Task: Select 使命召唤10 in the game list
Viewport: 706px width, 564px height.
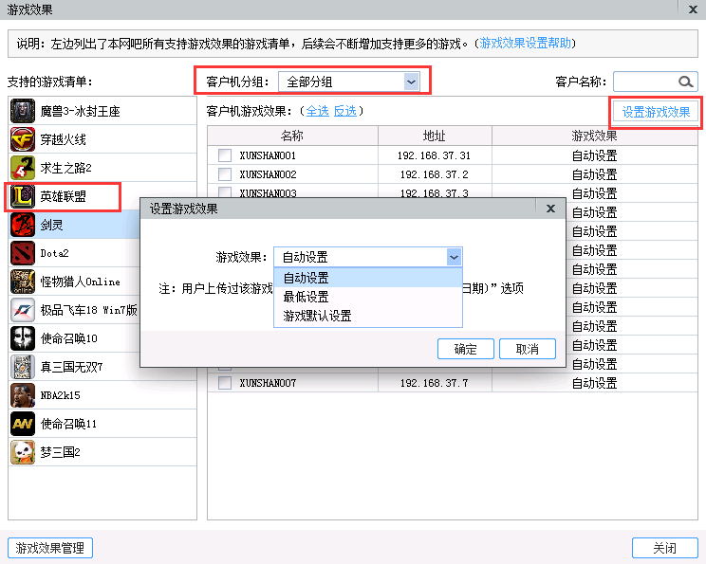Action: pyautogui.click(x=74, y=338)
